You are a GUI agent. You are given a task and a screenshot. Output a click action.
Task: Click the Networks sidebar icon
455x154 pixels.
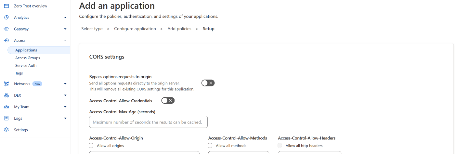[x=6, y=84]
